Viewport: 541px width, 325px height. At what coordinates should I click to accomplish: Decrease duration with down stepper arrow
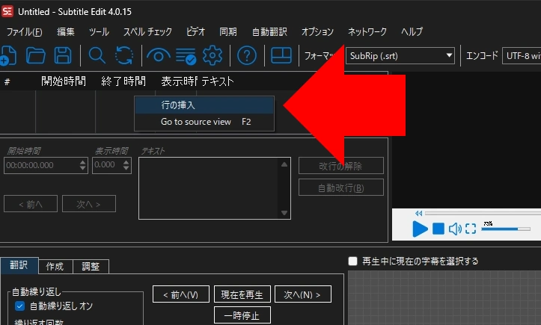126,169
